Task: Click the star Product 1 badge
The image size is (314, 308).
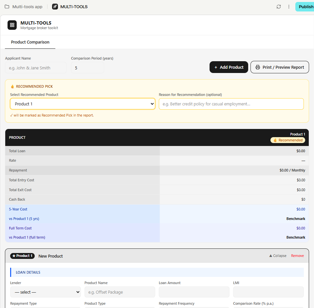Action: [x=22, y=256]
